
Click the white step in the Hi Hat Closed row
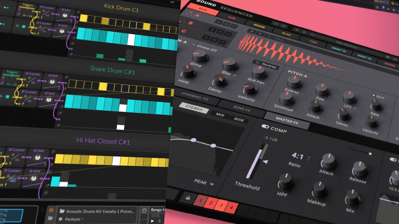116,161
